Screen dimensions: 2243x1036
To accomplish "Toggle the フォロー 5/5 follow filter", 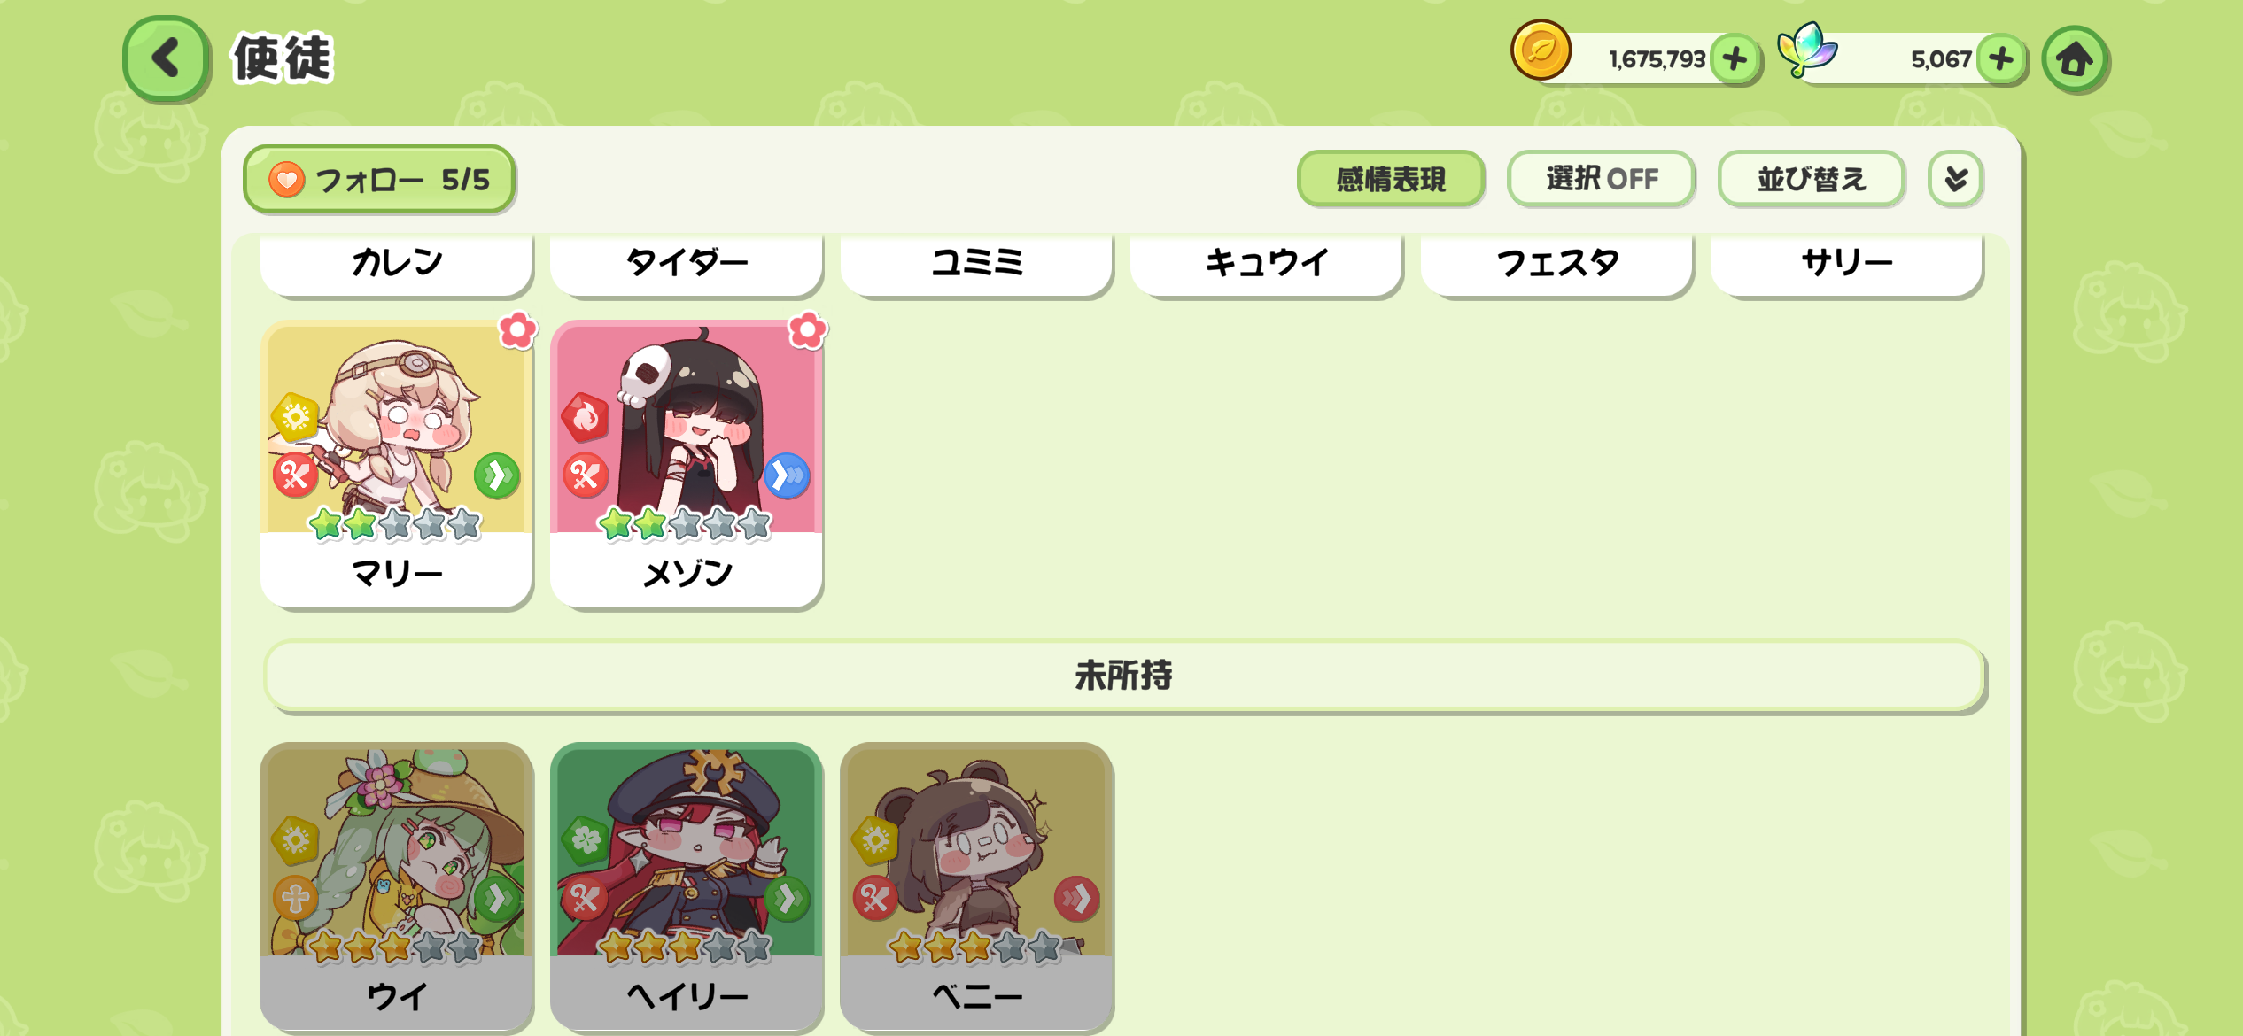I will [x=379, y=180].
